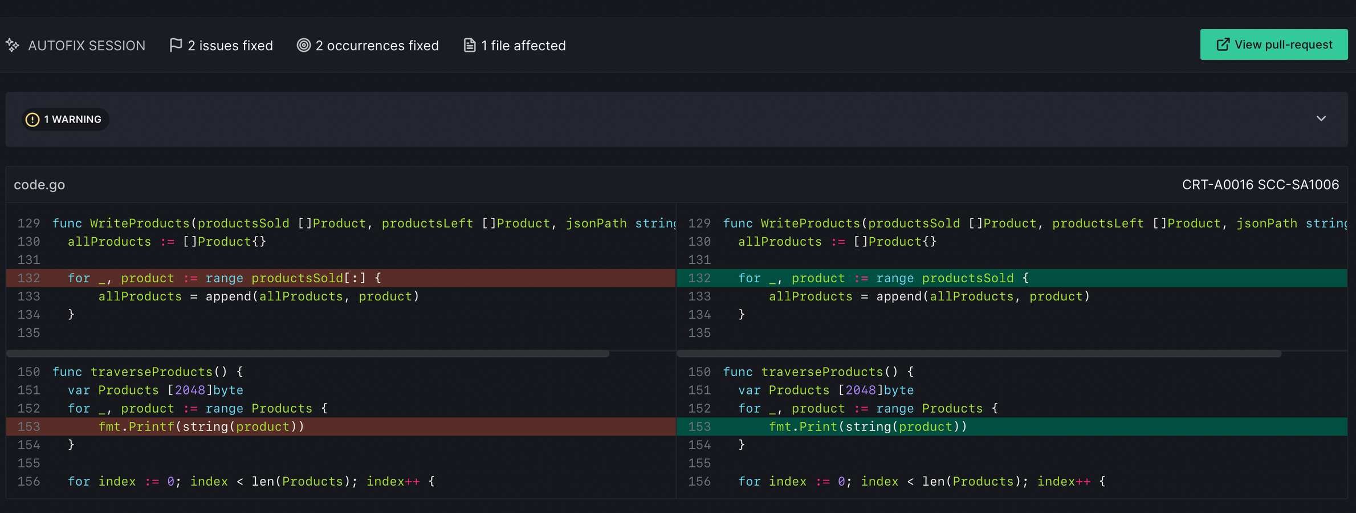This screenshot has width=1356, height=513.
Task: Click the '2 occurrences fixed' text
Action: coord(377,46)
